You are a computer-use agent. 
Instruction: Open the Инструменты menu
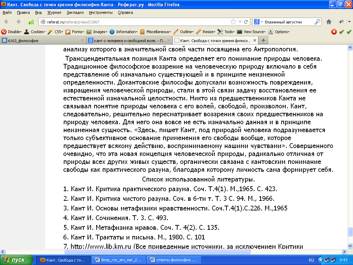[x=101, y=12]
